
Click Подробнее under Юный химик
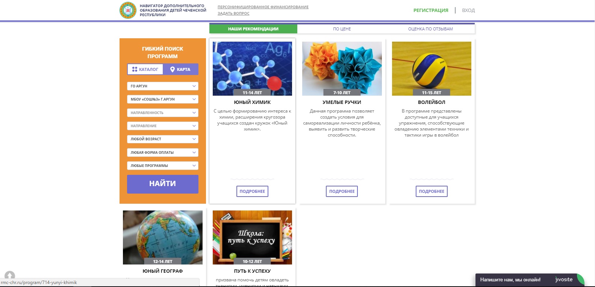tap(252, 191)
